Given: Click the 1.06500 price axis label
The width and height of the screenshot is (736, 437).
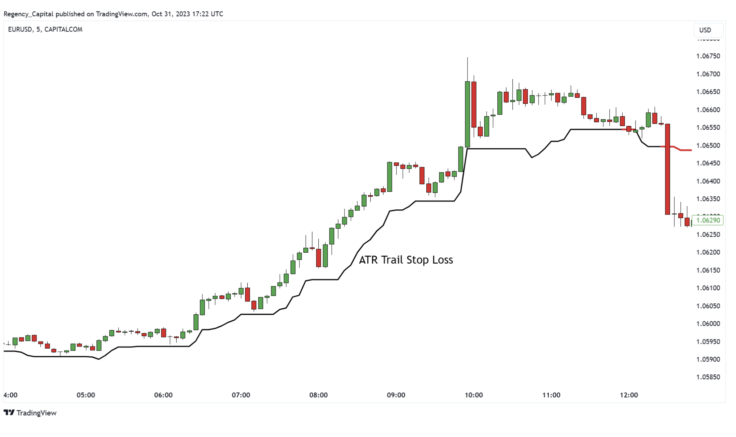Looking at the screenshot, I should pos(708,145).
